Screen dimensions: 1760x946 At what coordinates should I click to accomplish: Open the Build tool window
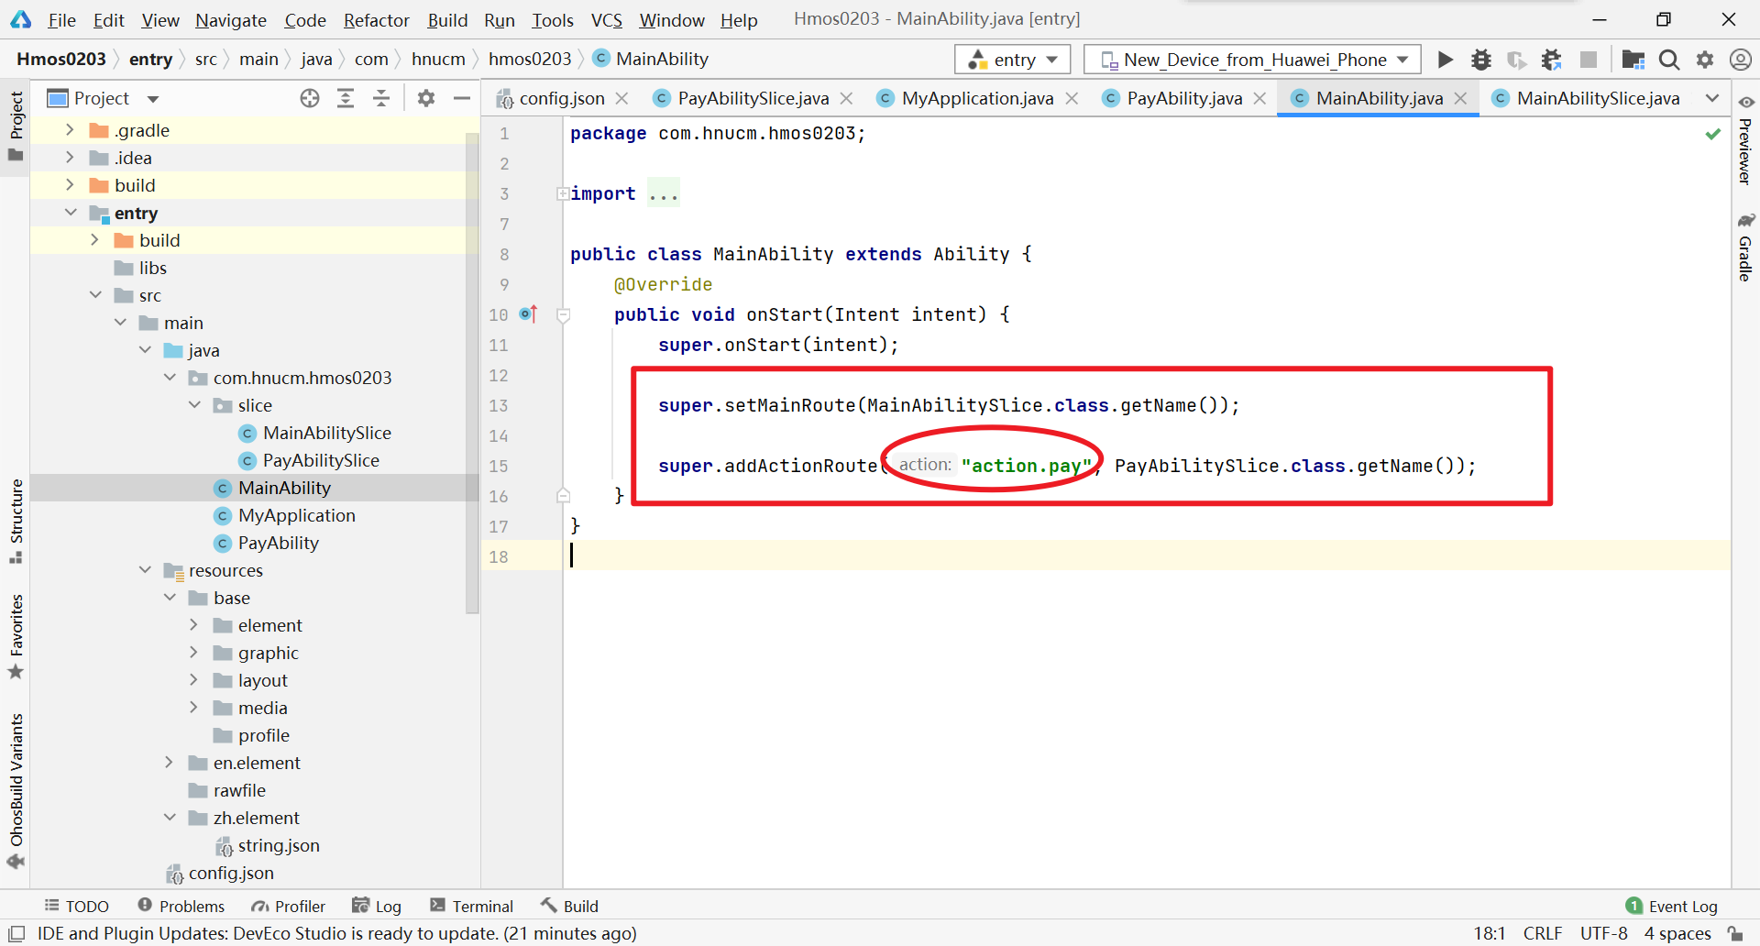(569, 906)
